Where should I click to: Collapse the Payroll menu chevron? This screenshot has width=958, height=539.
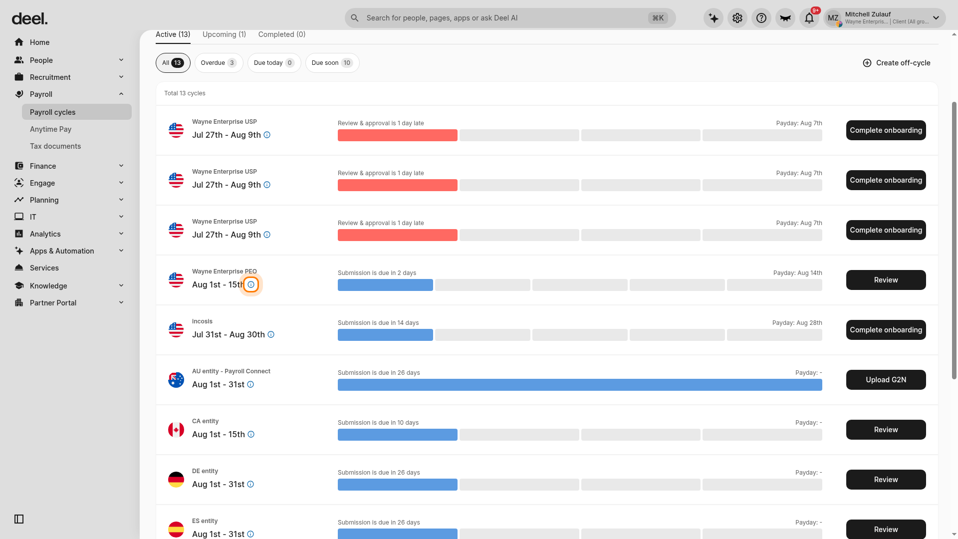point(121,94)
